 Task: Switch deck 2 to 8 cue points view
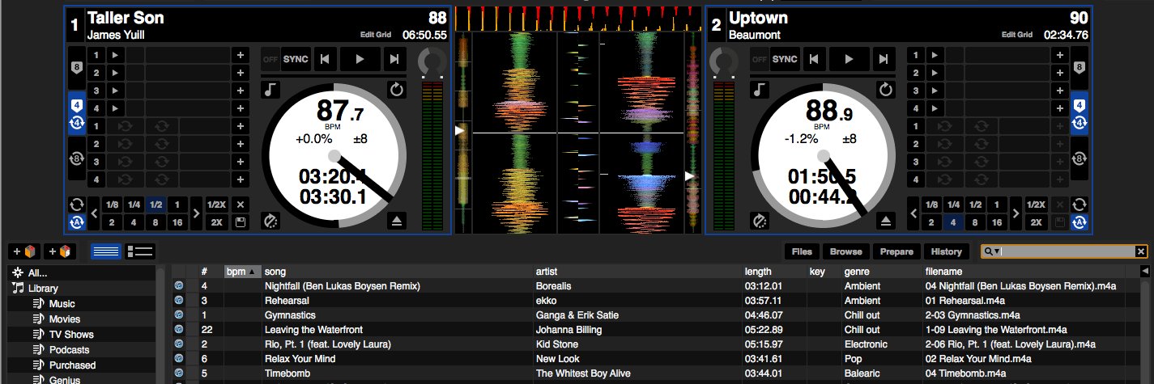click(1078, 67)
